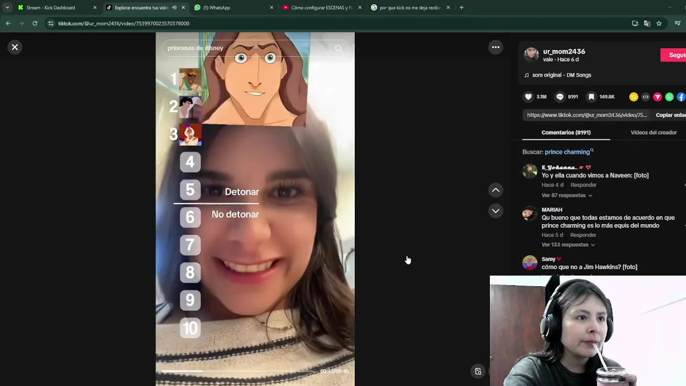Reply to E_Yohanna comment
Image resolution: width=686 pixels, height=386 pixels.
(583, 185)
